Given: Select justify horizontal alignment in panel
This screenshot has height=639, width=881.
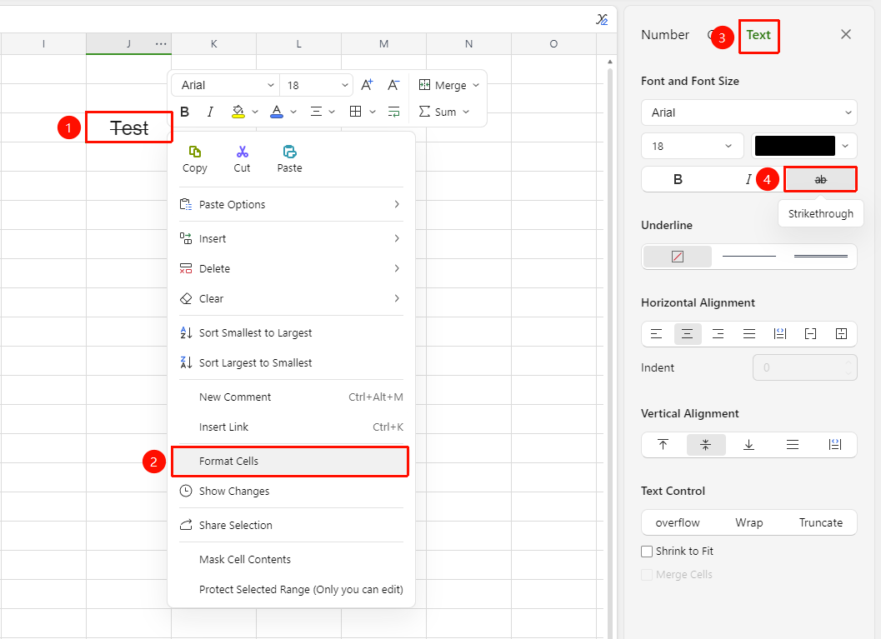Looking at the screenshot, I should tap(749, 334).
